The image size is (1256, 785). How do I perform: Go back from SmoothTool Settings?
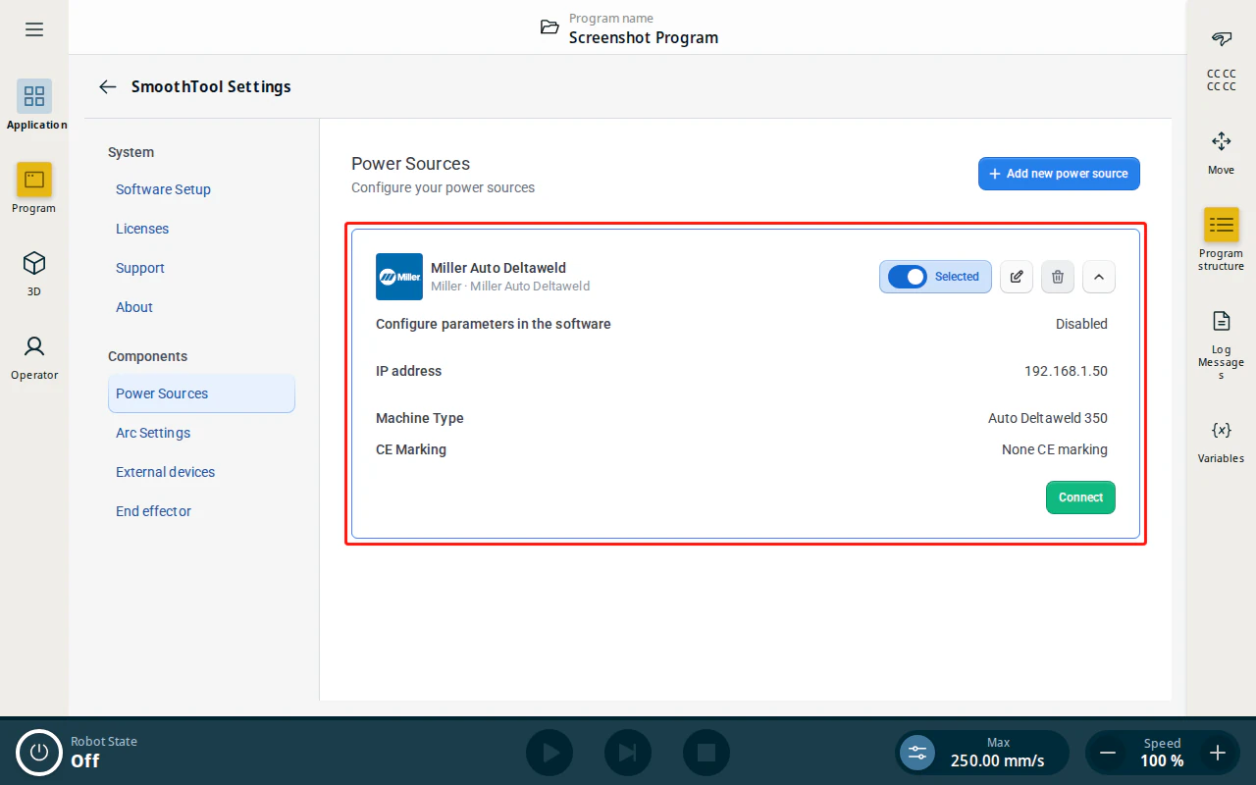click(108, 86)
